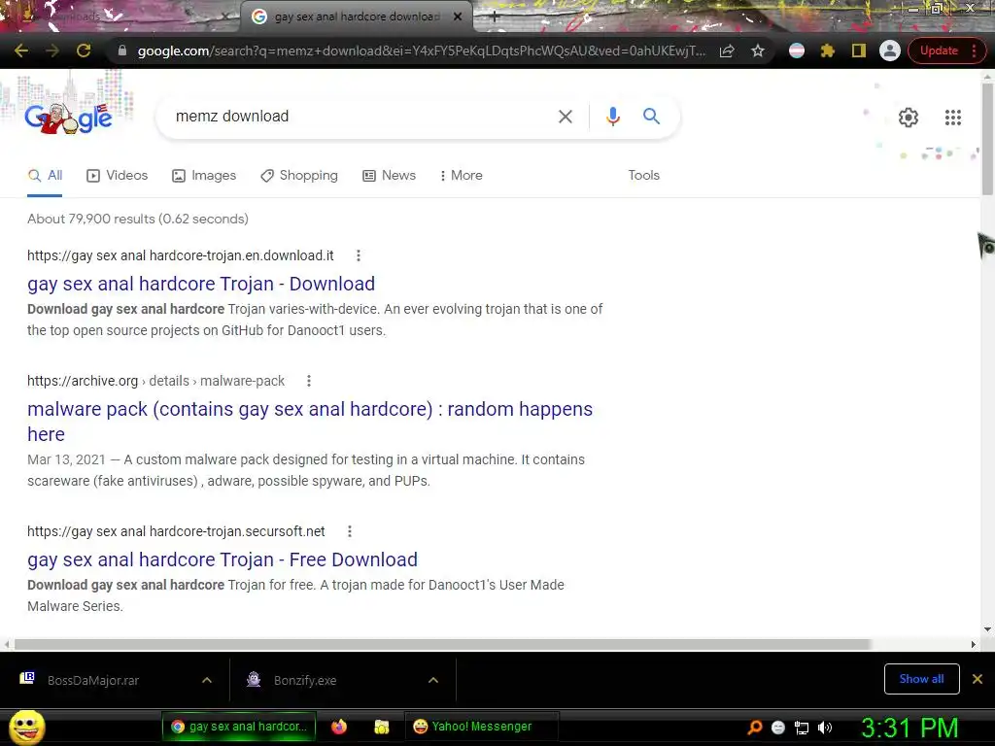
Task: Open the BossDaMajor.rar download item
Action: click(94, 681)
